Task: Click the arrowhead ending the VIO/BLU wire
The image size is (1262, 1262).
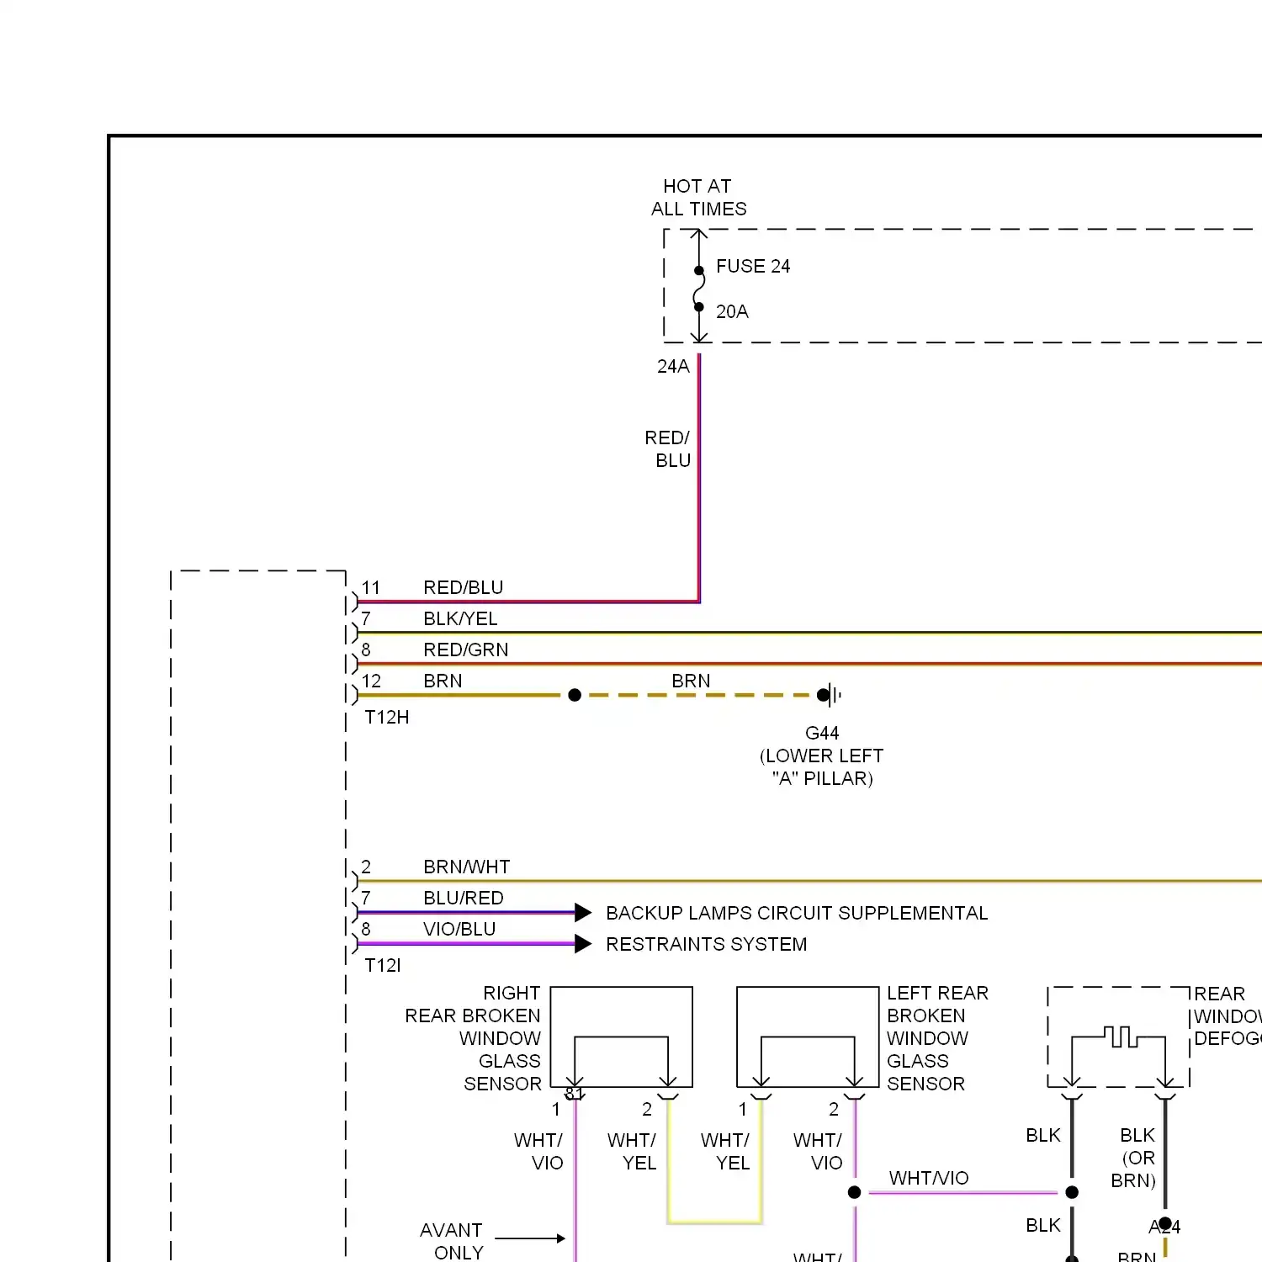Action: tap(583, 943)
